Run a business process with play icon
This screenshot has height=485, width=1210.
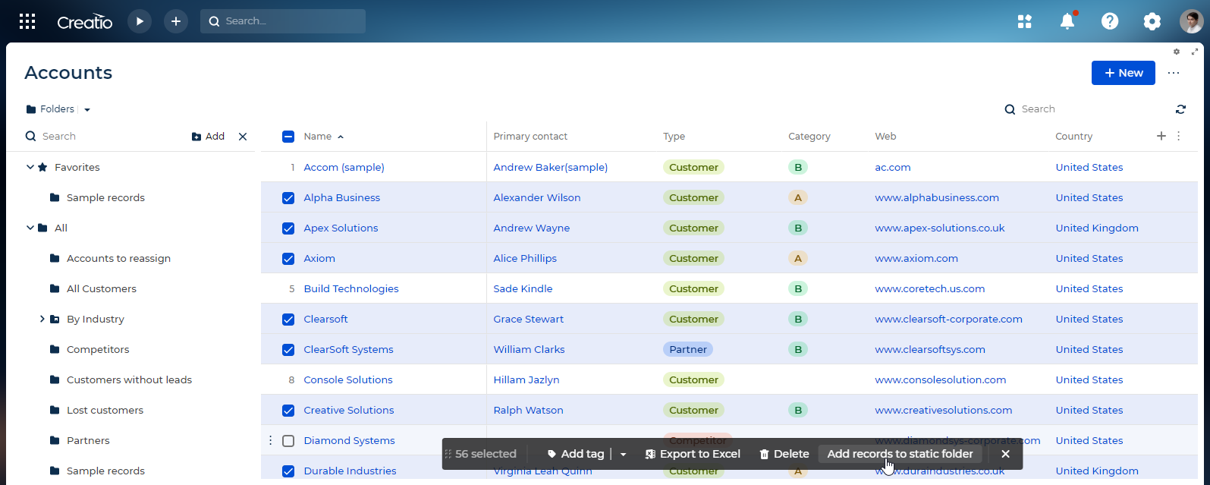pyautogui.click(x=140, y=21)
